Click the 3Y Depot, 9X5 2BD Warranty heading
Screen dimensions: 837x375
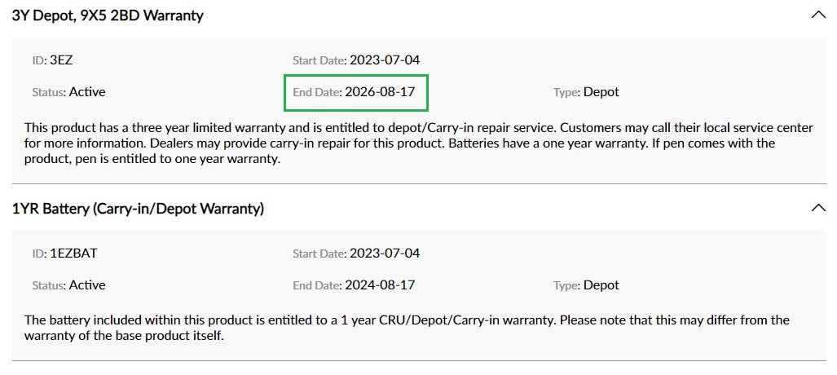108,15
